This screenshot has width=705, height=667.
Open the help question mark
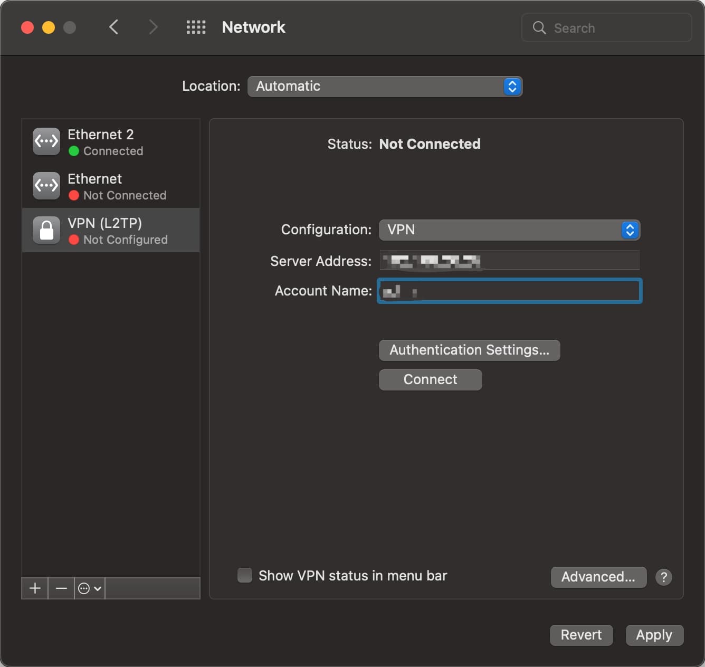click(664, 577)
